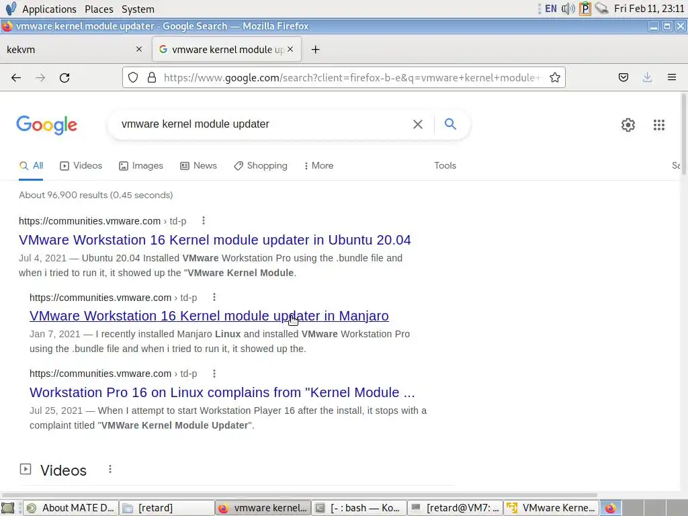Close the kekvm tab
This screenshot has height=516, width=688.
coord(139,49)
